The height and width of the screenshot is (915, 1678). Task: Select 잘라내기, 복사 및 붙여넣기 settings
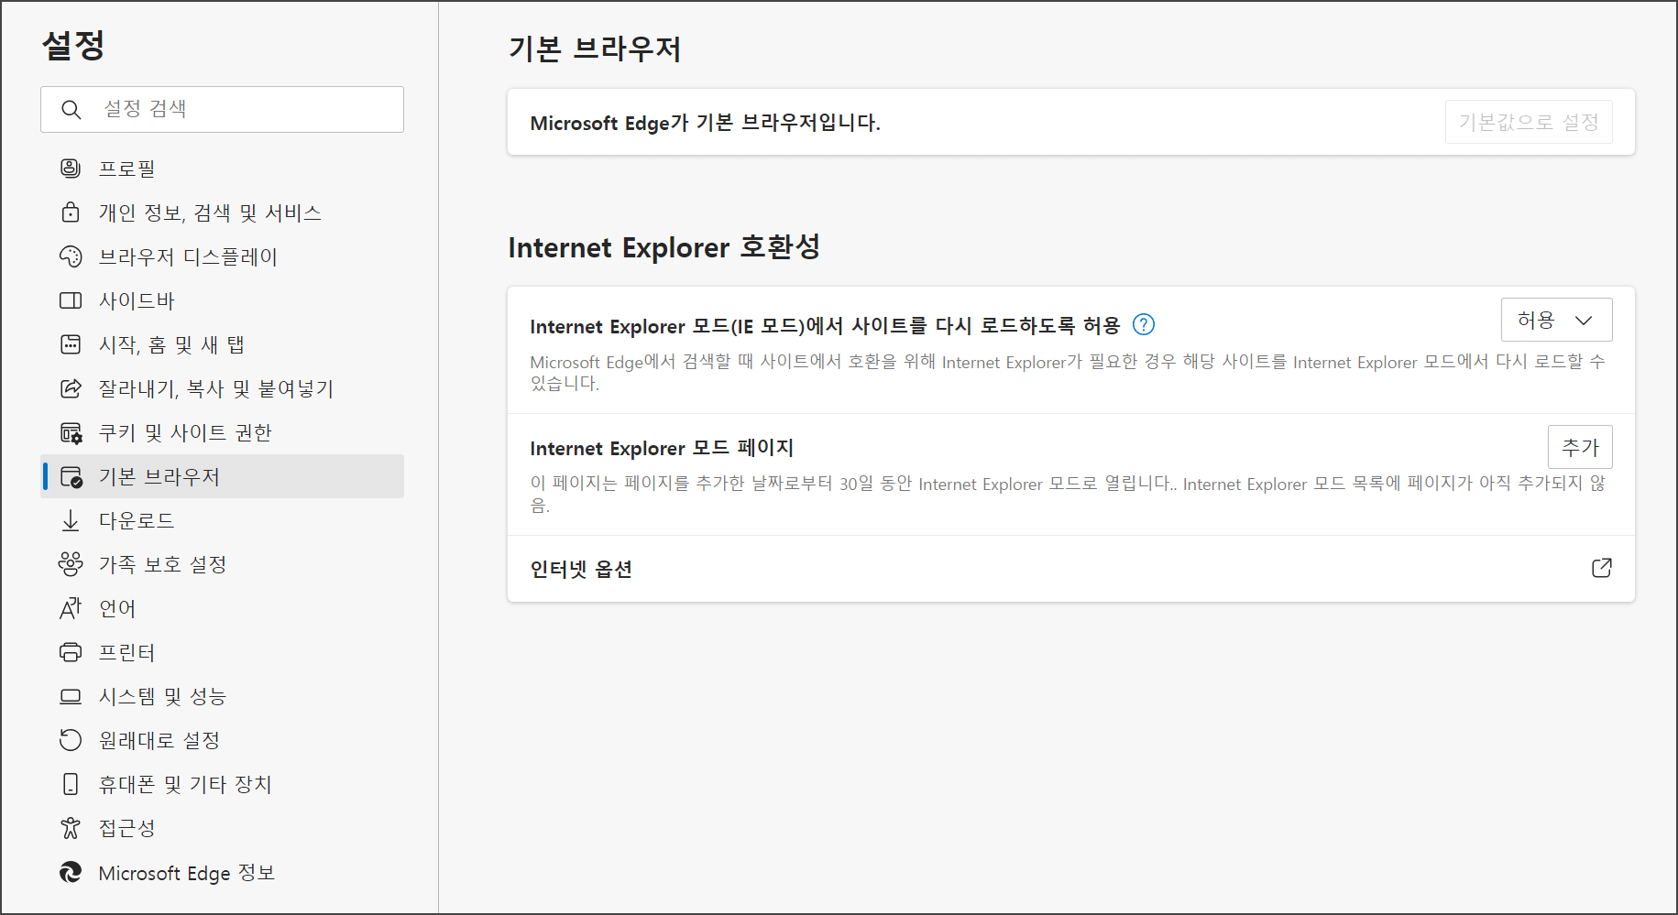point(222,387)
